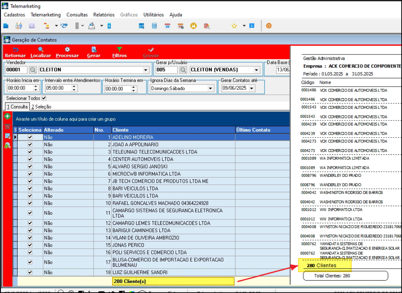
Task: Uncheck the box for JONAS PERICO row
Action: point(30,245)
